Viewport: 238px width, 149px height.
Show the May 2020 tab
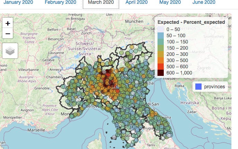170,2
